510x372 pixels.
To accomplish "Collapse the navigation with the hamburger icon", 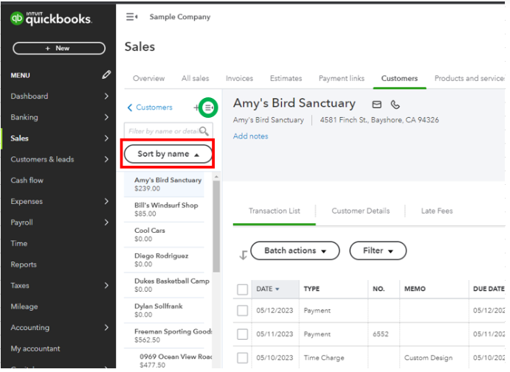I will tap(132, 17).
